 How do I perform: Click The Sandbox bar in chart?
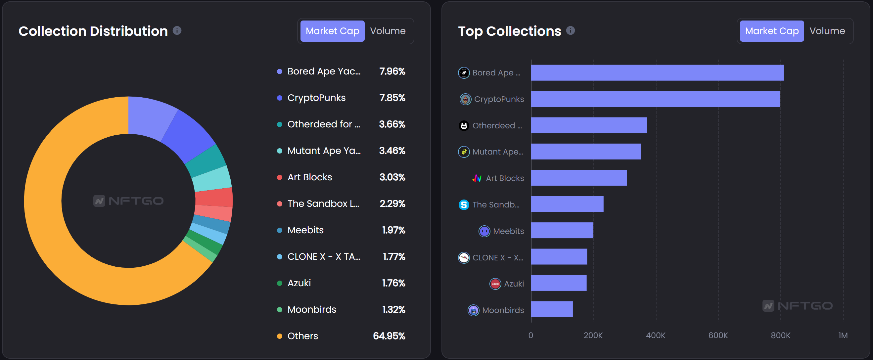tap(567, 204)
